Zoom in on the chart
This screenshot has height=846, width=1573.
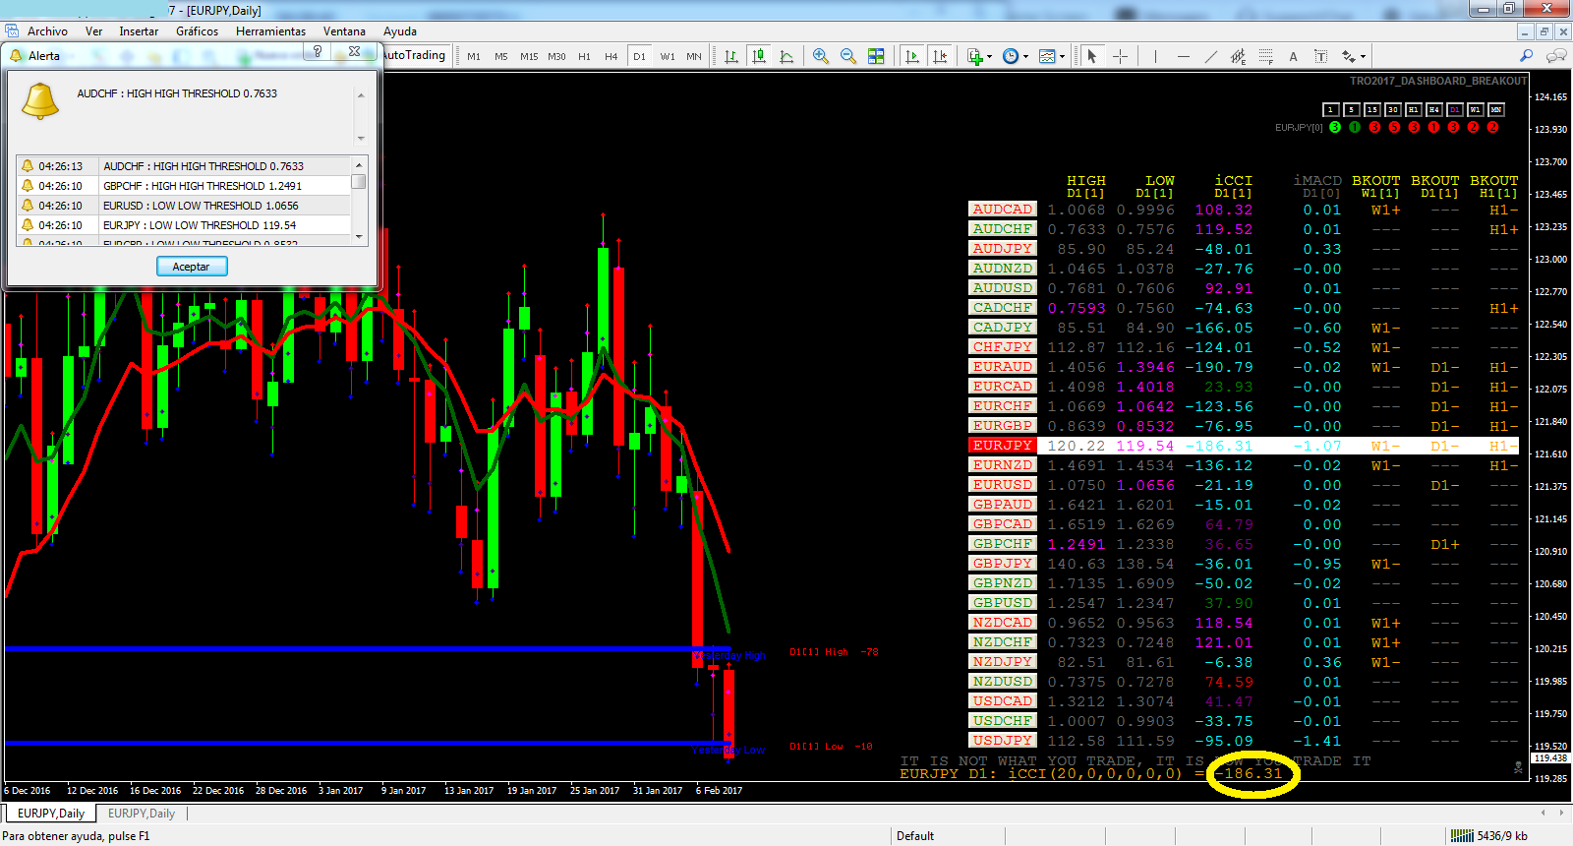[x=821, y=56]
